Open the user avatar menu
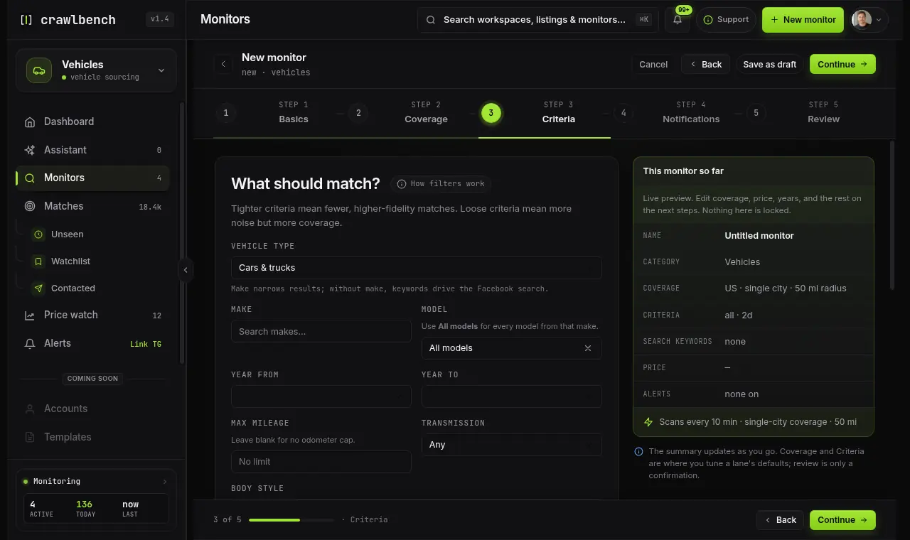The height and width of the screenshot is (540, 910). (x=869, y=20)
